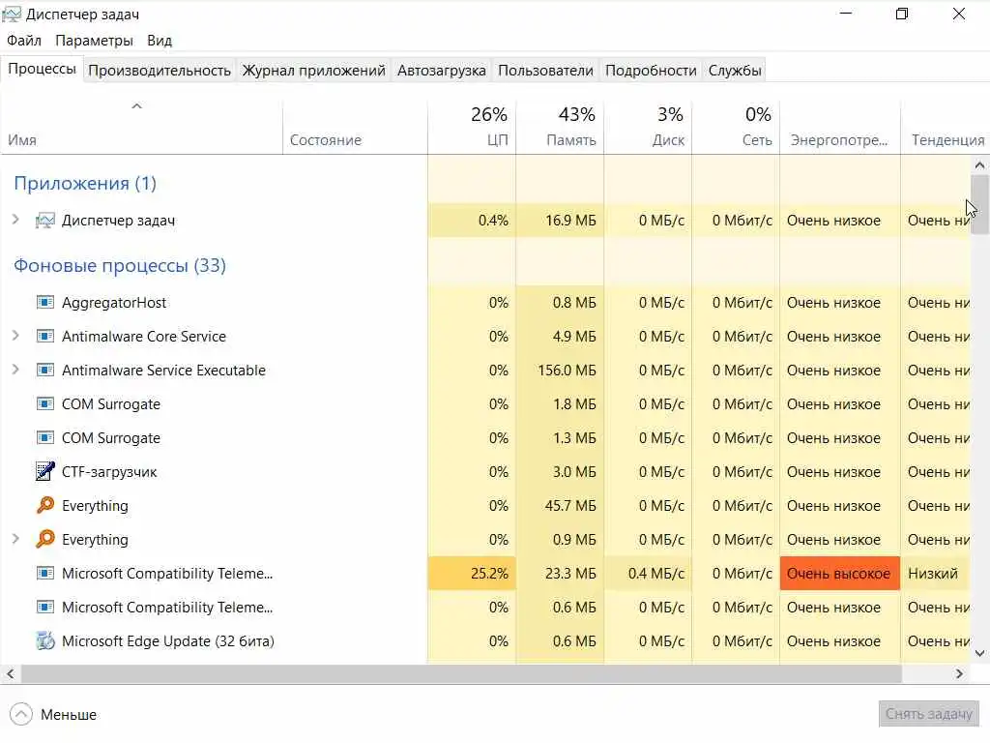Viewport: 990px width, 743px height.
Task: Click the vertical scrollbar down arrow
Action: 979,653
